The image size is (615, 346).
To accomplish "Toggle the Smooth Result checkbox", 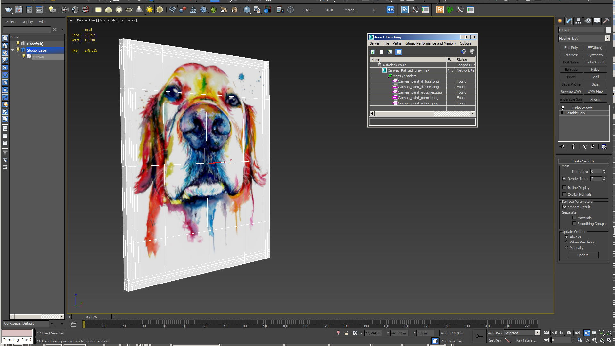I will point(564,207).
